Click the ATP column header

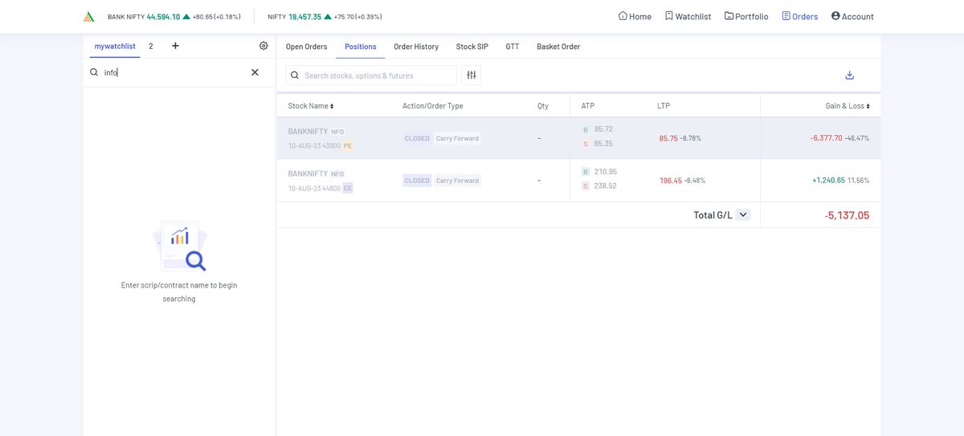(x=588, y=106)
